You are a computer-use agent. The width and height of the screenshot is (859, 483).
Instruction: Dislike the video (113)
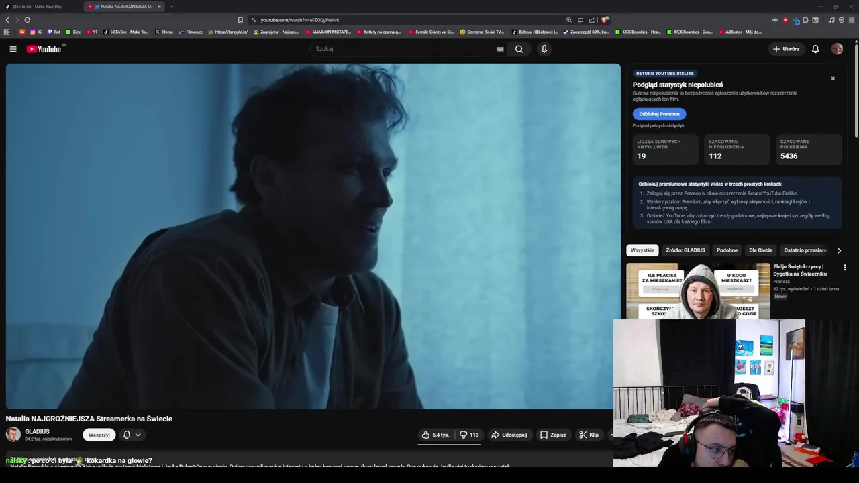(469, 435)
